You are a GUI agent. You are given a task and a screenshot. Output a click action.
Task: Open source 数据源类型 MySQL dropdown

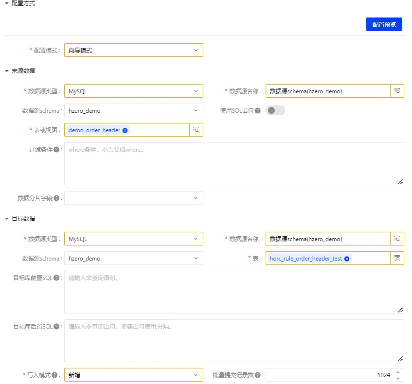click(x=133, y=91)
